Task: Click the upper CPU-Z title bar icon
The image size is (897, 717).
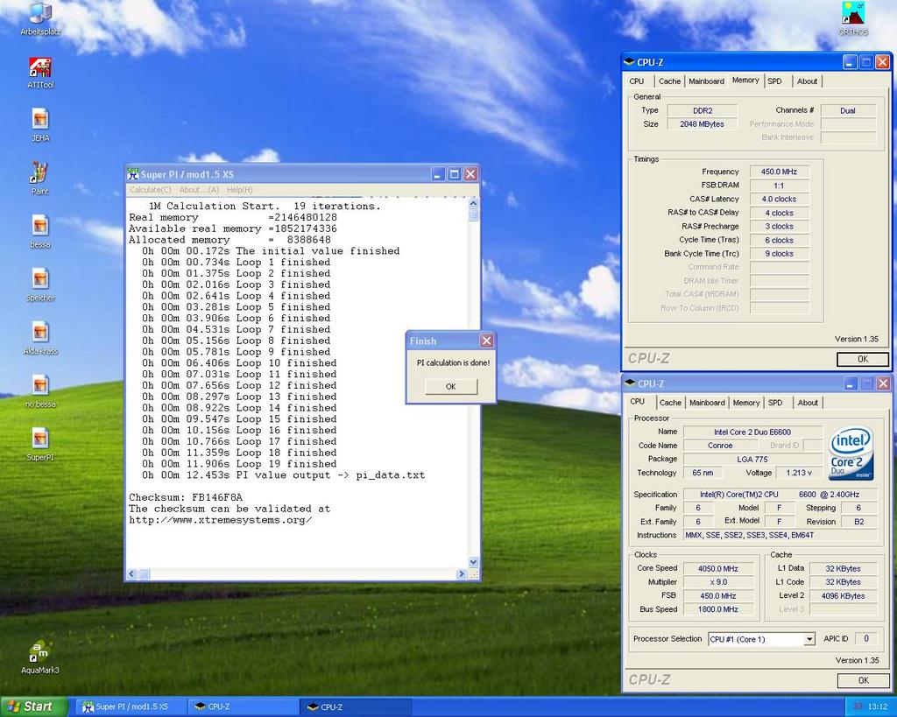Action: 629,62
